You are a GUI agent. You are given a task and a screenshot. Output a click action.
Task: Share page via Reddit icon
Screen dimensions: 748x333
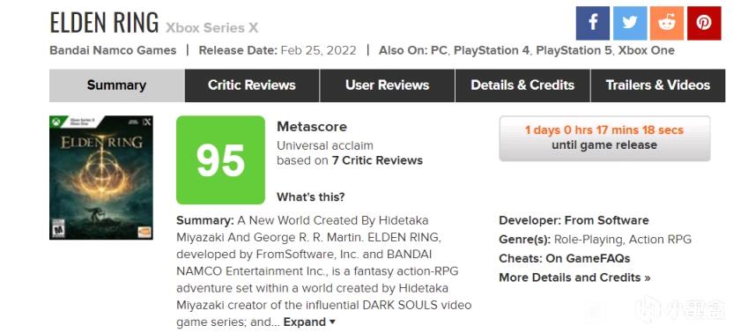[x=667, y=23]
